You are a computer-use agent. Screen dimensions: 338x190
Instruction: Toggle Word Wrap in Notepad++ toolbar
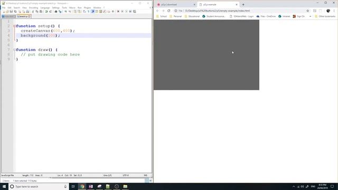(x=84, y=12)
